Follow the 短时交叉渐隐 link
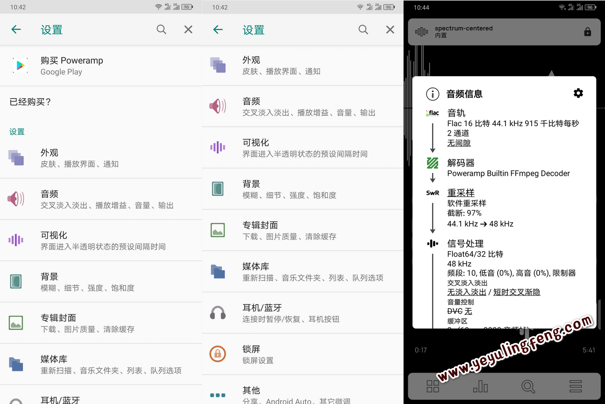Viewport: 605px width, 404px height. [x=517, y=292]
